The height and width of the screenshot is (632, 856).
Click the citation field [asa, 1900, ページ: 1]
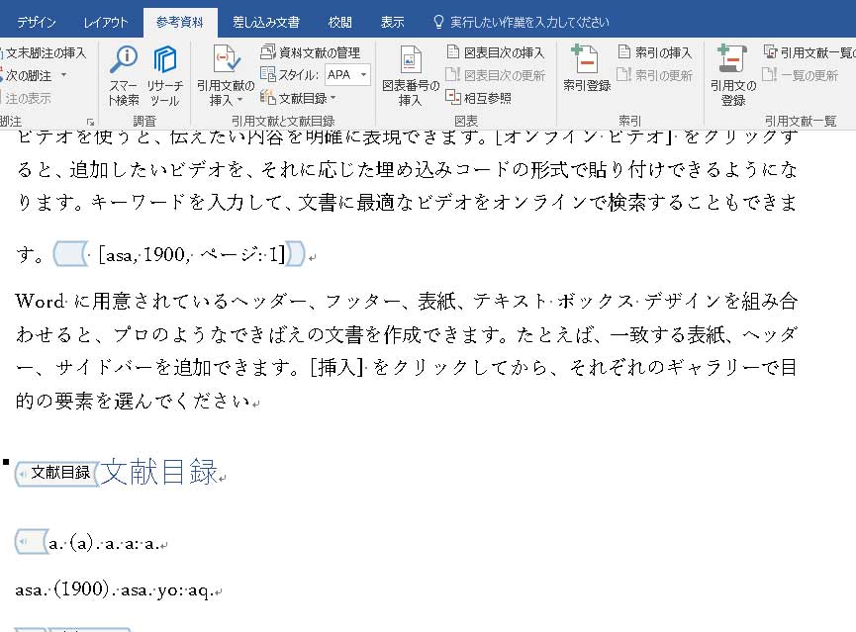(190, 254)
